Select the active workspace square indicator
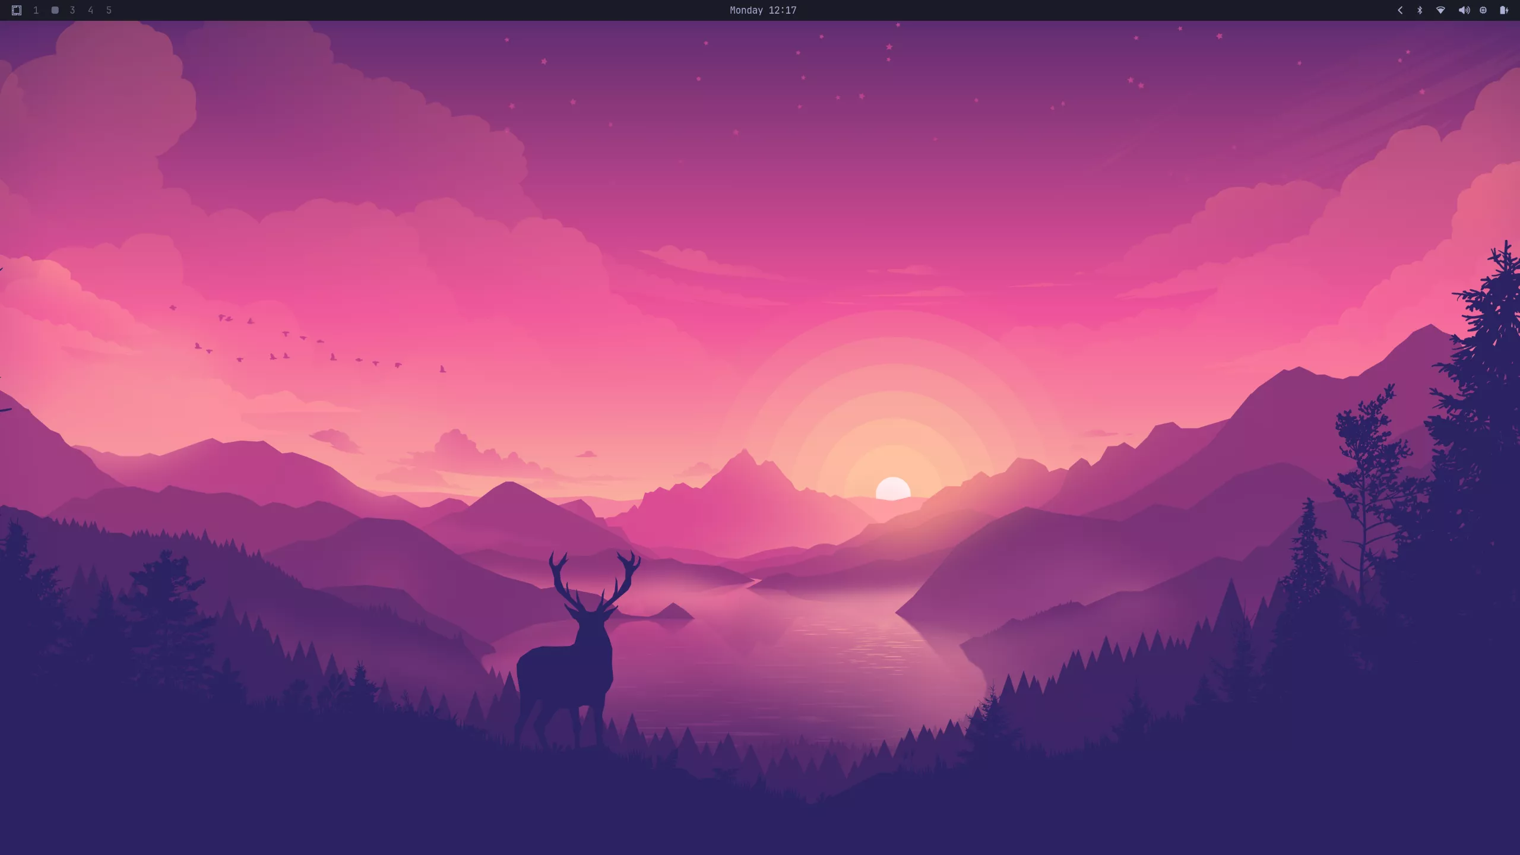The image size is (1520, 855). [x=55, y=10]
